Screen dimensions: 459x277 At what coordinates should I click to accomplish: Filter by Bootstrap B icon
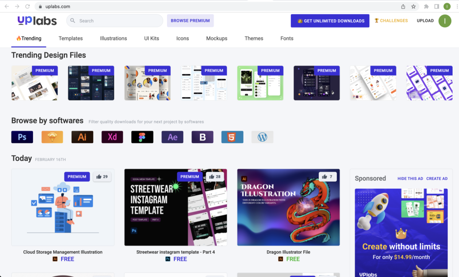(203, 137)
